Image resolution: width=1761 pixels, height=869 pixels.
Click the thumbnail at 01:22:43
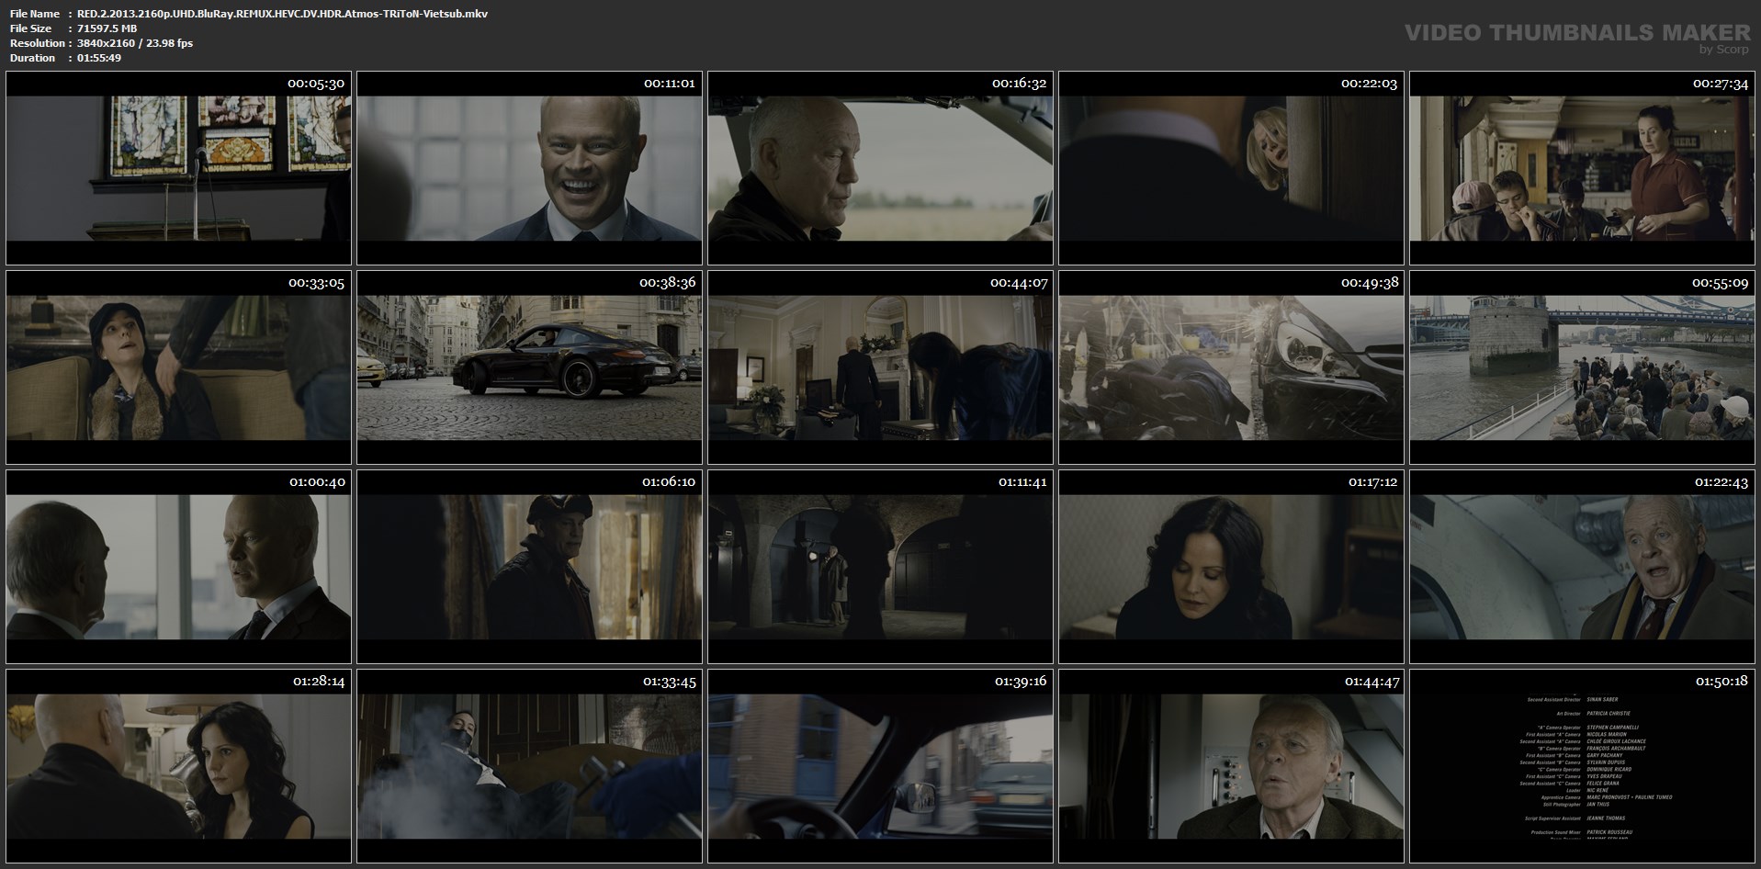(x=1582, y=567)
